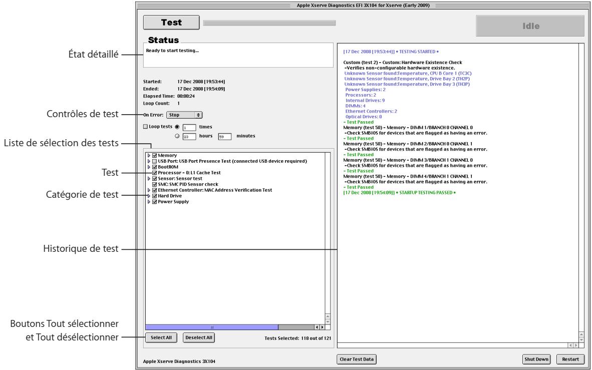
Task: Click the loop times input field
Action: [x=189, y=128]
